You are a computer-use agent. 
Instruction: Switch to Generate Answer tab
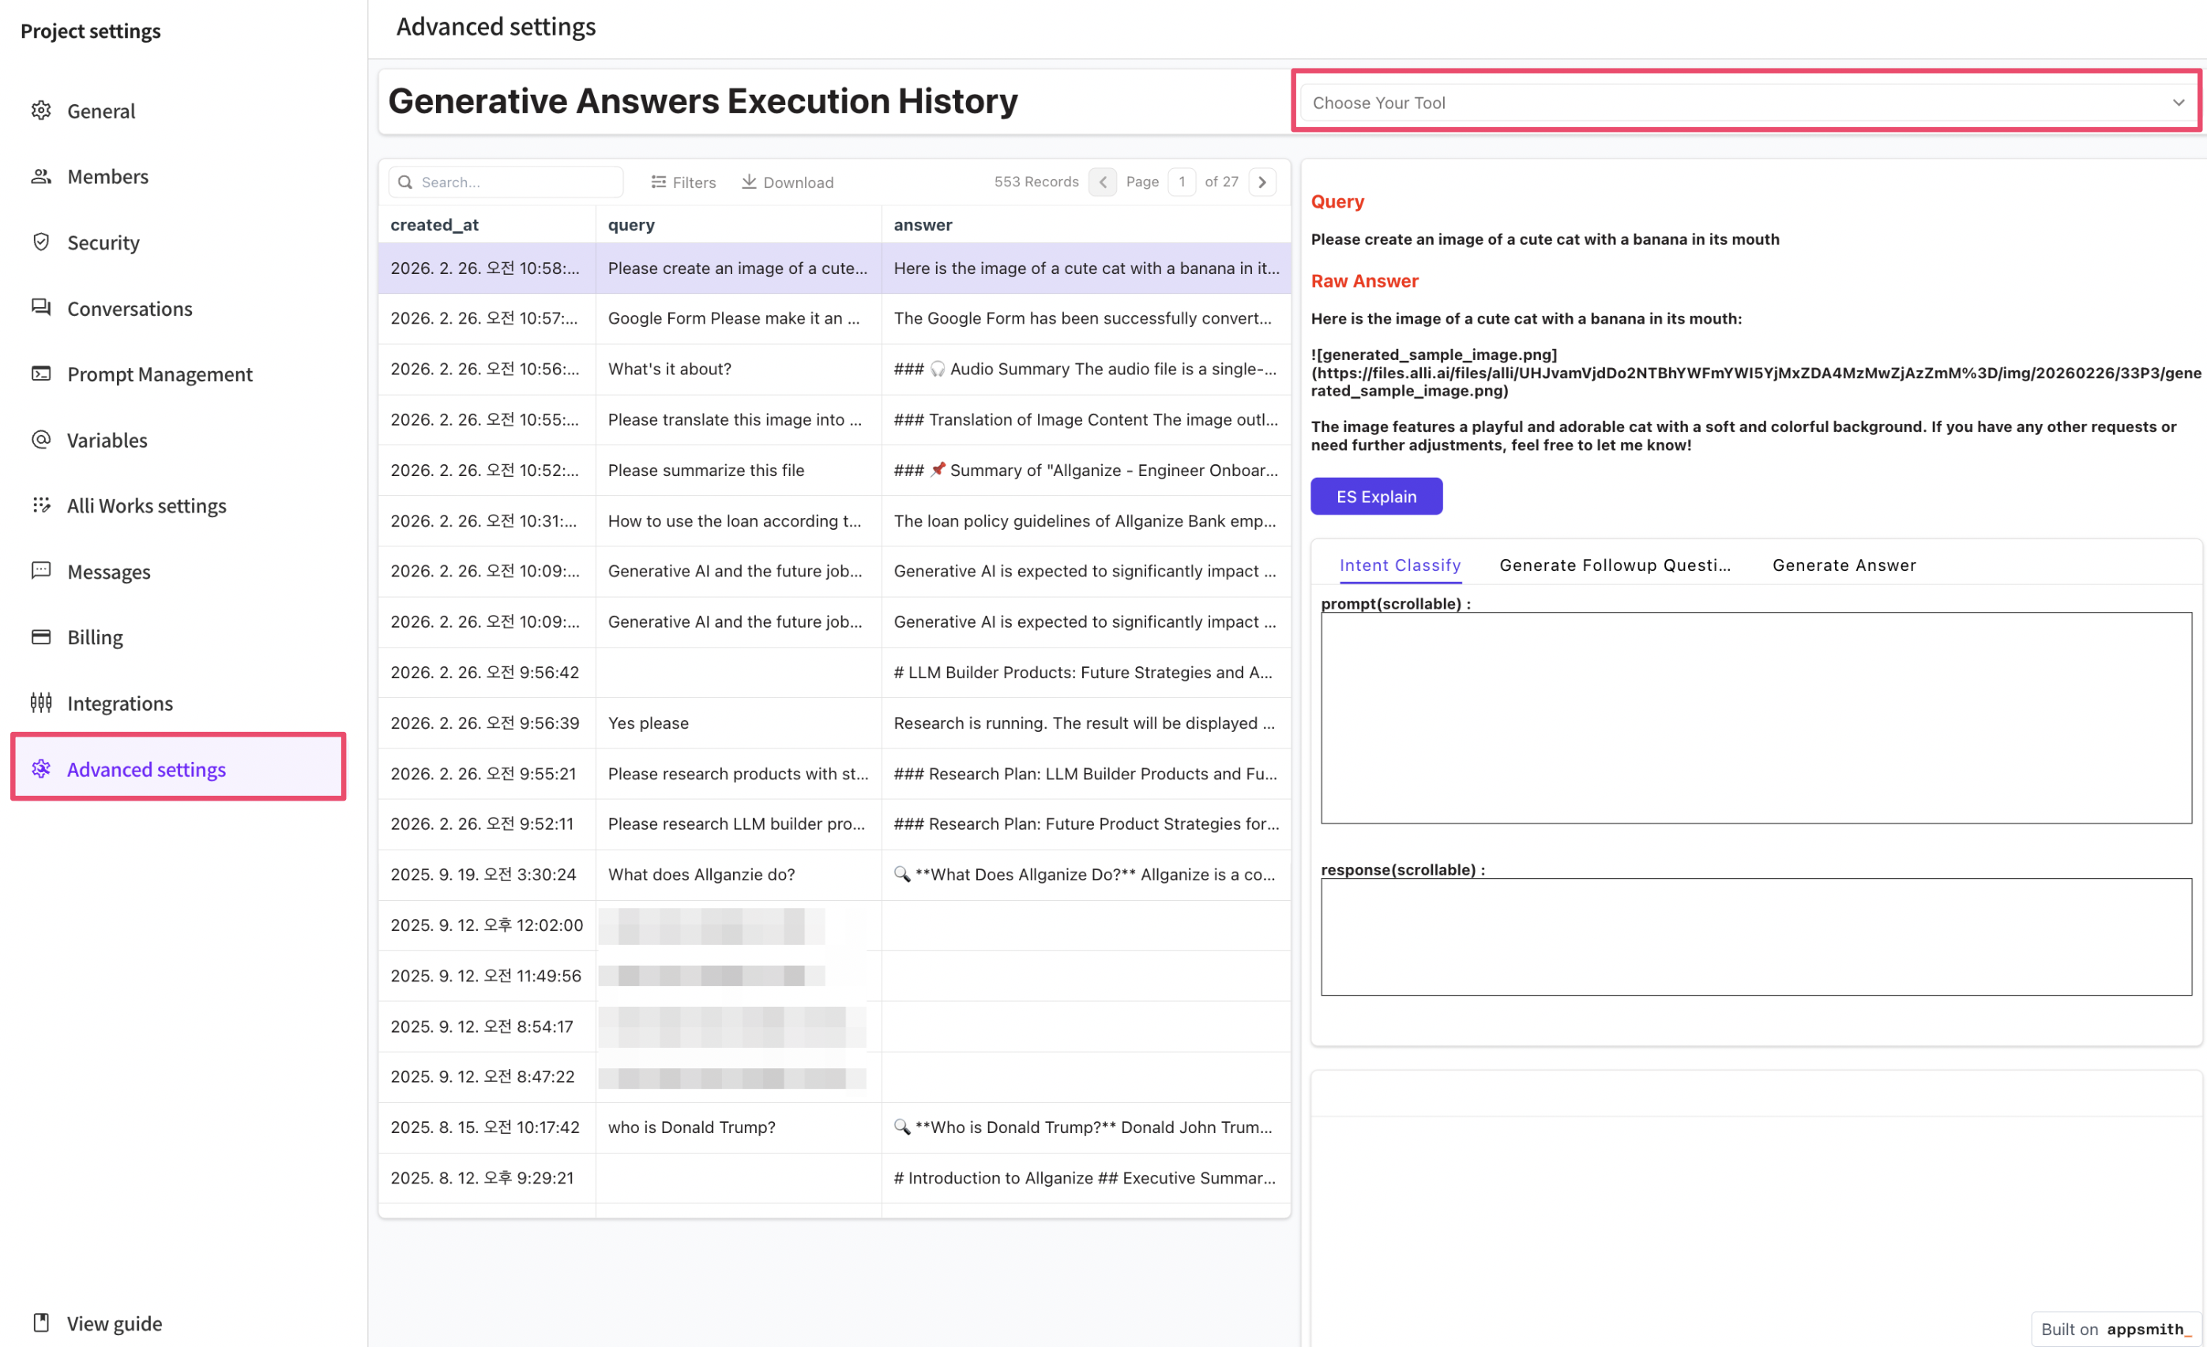pos(1844,565)
